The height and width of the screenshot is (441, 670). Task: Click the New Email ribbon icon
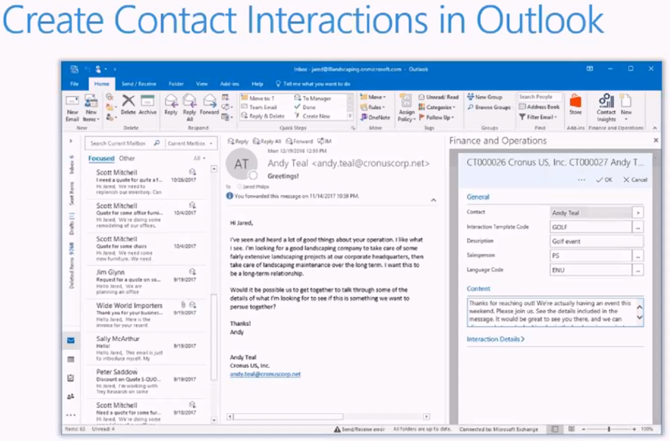[x=72, y=108]
